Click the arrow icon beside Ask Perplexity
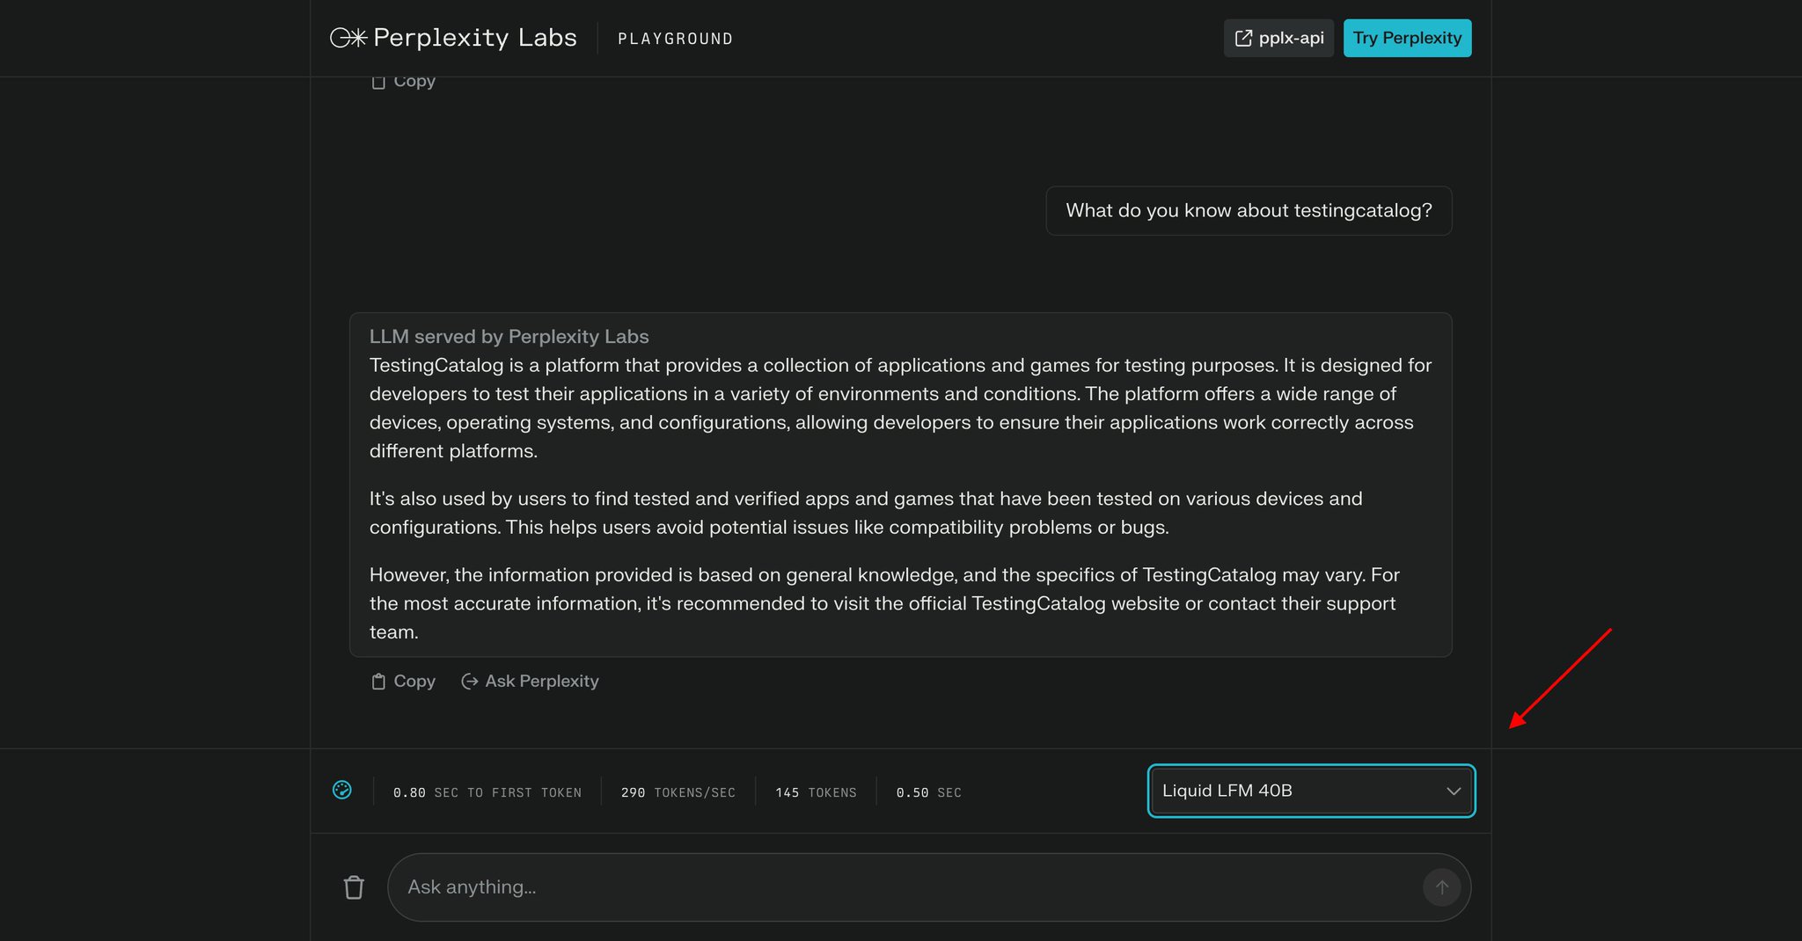 (x=470, y=681)
